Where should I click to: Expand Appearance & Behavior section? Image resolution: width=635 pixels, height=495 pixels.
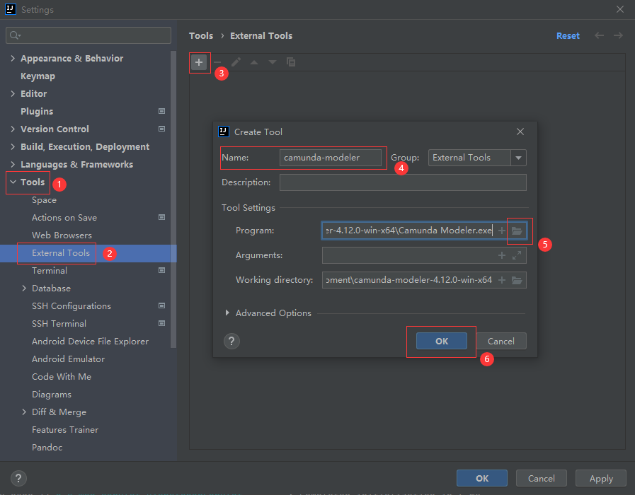coord(13,58)
